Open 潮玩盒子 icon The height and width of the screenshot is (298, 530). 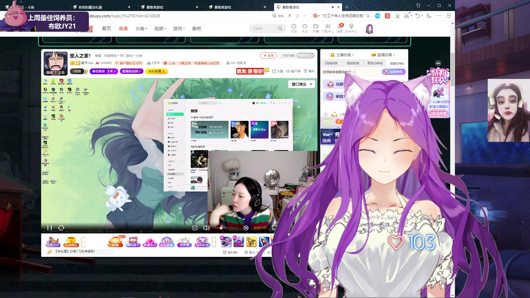(x=133, y=242)
